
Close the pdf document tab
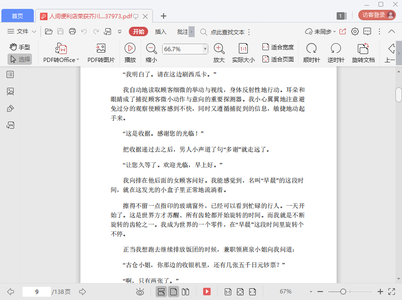point(145,16)
